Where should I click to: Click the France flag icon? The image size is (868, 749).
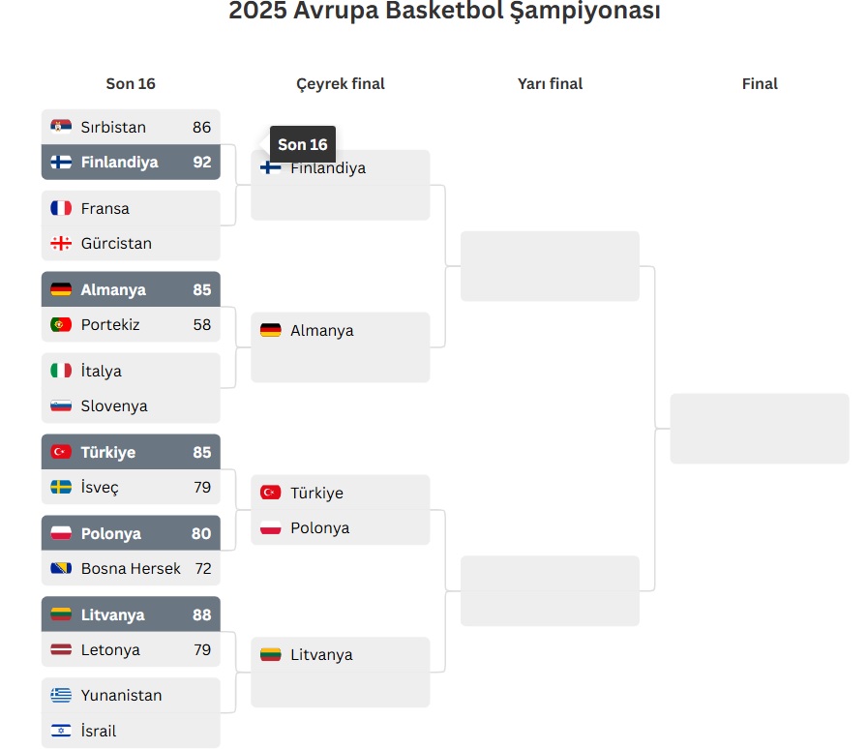point(61,208)
